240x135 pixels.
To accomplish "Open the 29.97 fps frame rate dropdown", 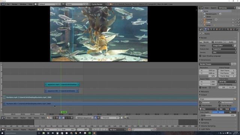I will (227, 82).
